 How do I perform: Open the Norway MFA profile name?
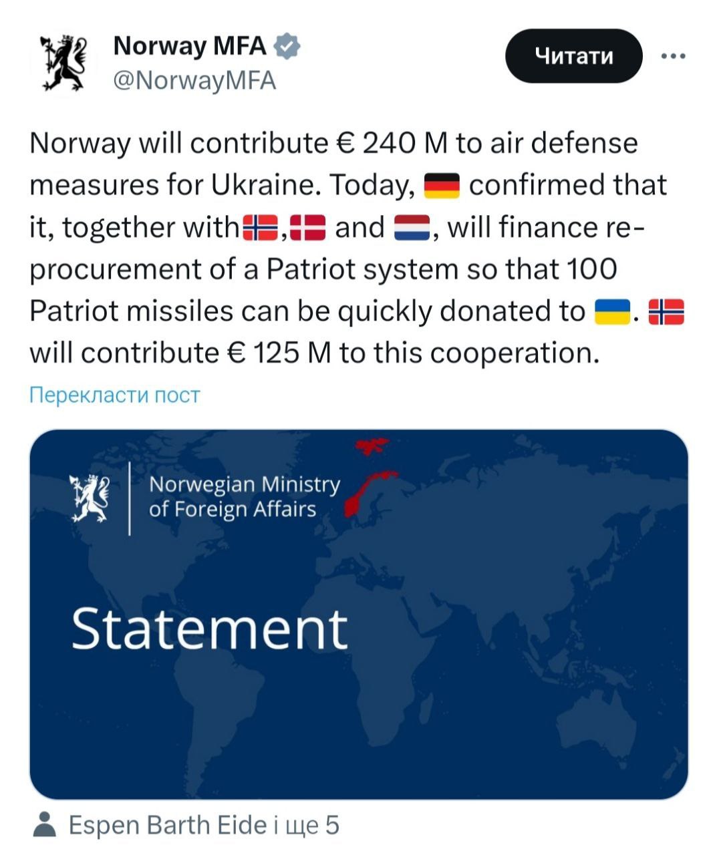point(190,46)
